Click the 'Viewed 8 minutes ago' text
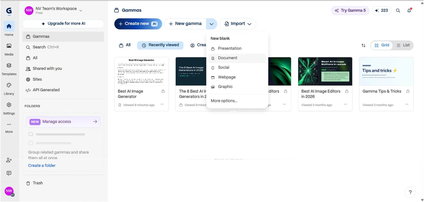Viewport: 424px width, 202px height. click(x=139, y=105)
